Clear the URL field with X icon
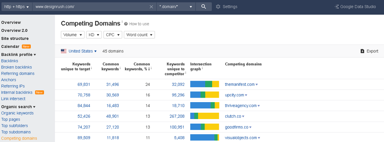The width and height of the screenshot is (384, 142). pos(151,7)
